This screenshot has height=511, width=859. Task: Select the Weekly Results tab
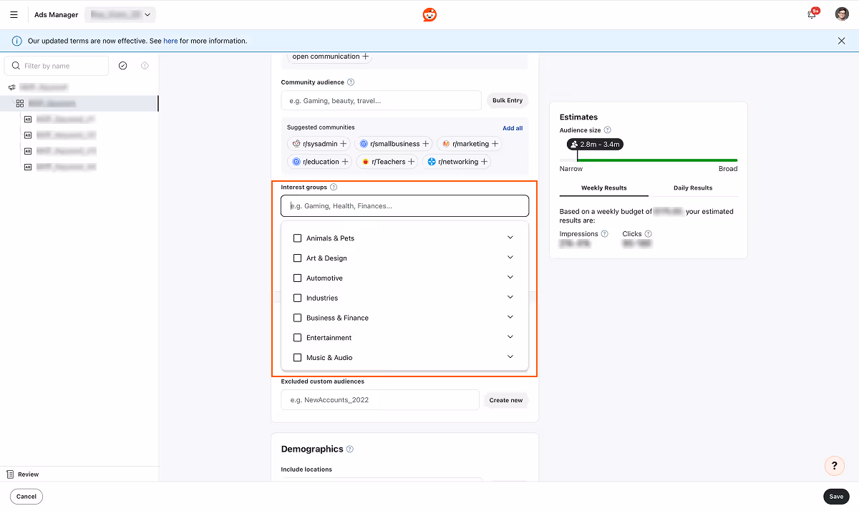[603, 188]
